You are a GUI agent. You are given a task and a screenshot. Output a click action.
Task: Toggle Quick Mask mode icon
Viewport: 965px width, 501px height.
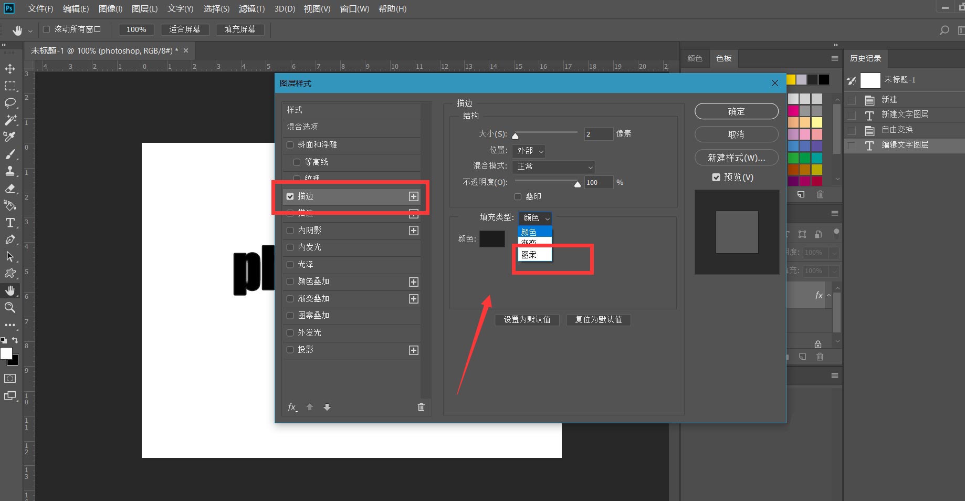pyautogui.click(x=10, y=378)
